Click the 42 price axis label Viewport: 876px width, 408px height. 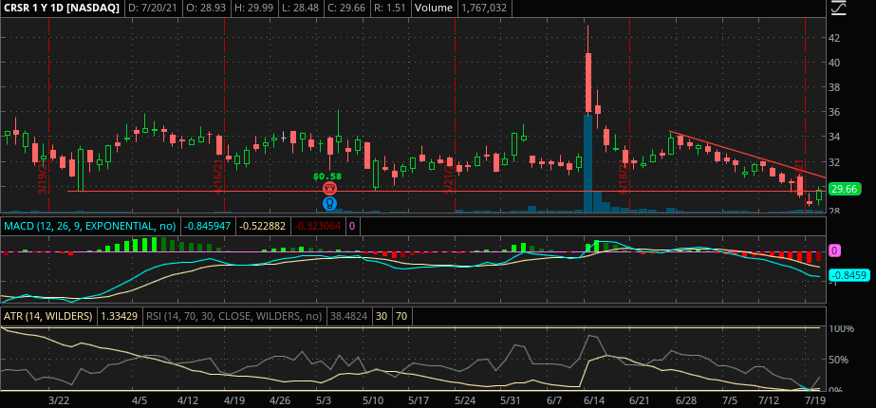pos(836,38)
